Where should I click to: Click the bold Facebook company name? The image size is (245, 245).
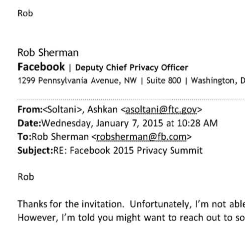(x=41, y=67)
